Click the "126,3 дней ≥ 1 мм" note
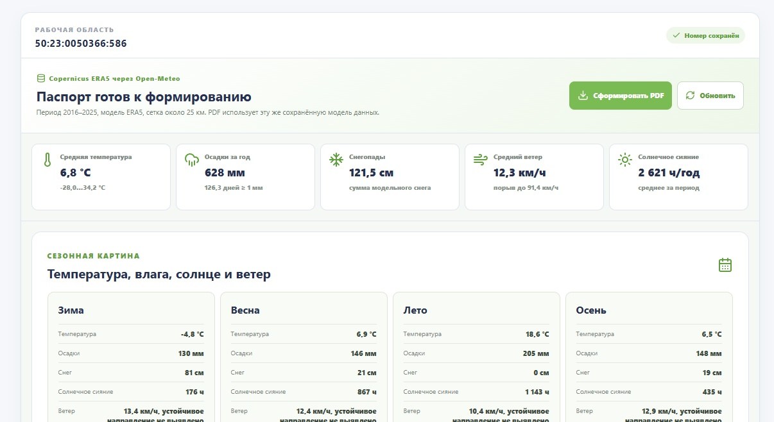 (x=234, y=188)
